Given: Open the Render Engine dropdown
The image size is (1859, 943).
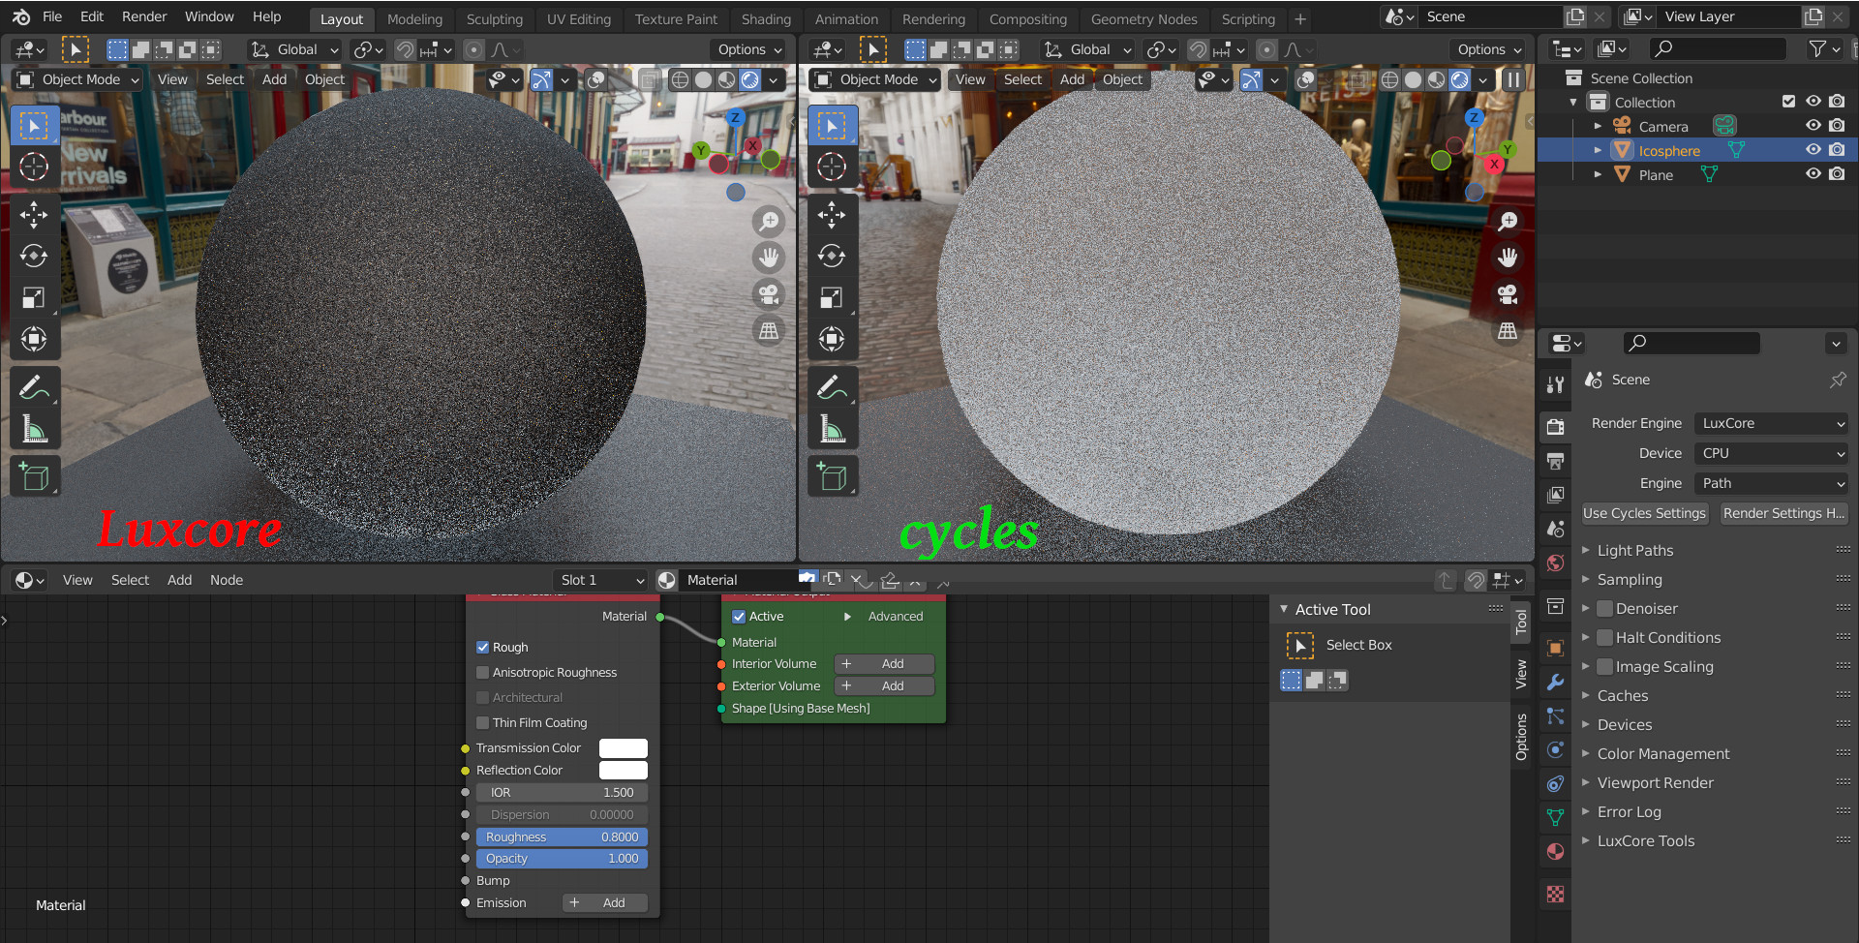Looking at the screenshot, I should (x=1772, y=423).
